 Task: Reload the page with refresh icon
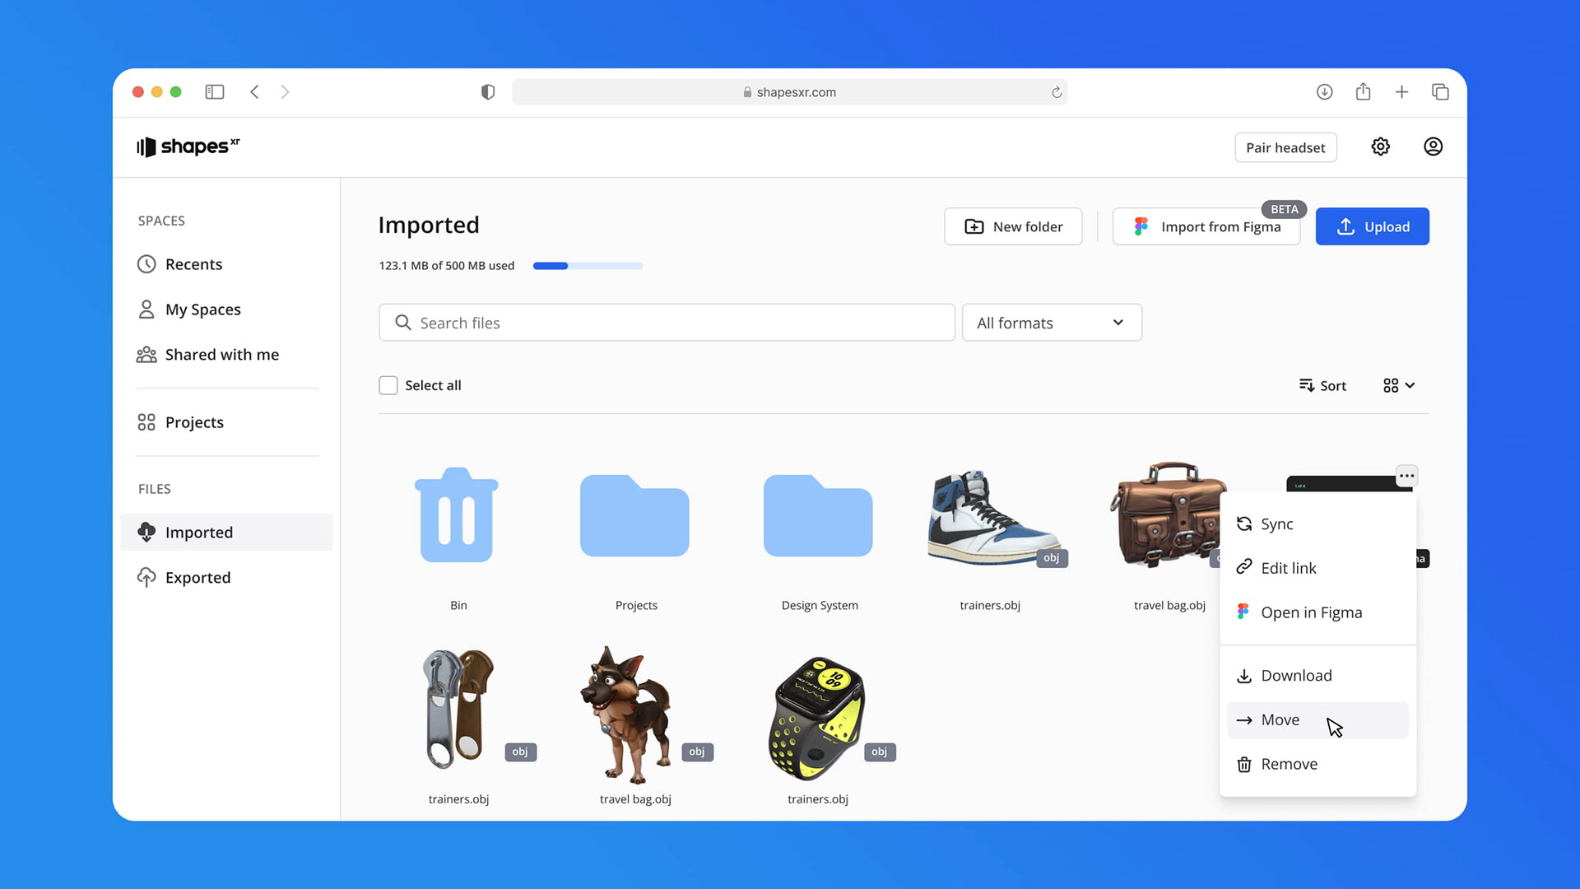click(x=1057, y=92)
